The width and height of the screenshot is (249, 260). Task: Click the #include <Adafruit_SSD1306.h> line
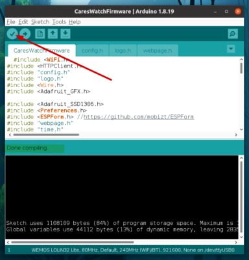tap(55, 104)
